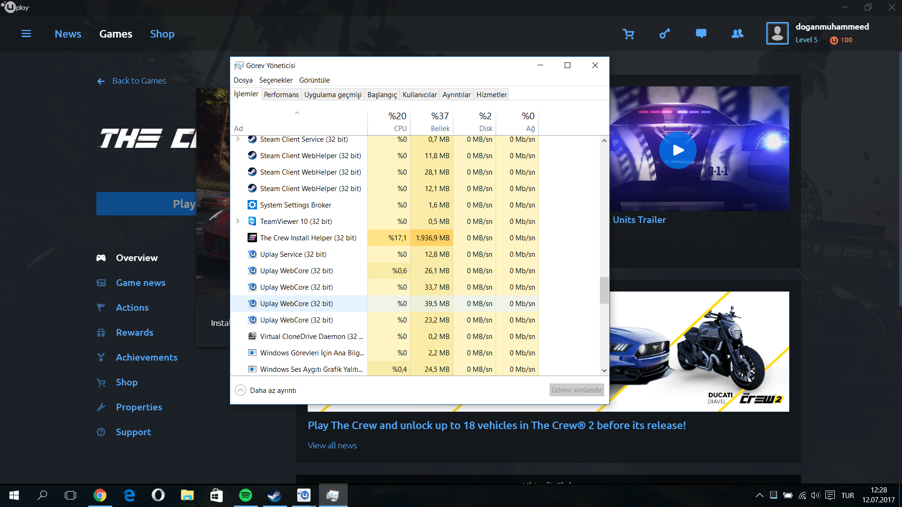Switch to the Performans tab
Image resolution: width=902 pixels, height=507 pixels.
coord(281,94)
